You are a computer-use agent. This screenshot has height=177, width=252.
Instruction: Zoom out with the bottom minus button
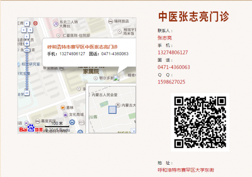(x=27, y=93)
